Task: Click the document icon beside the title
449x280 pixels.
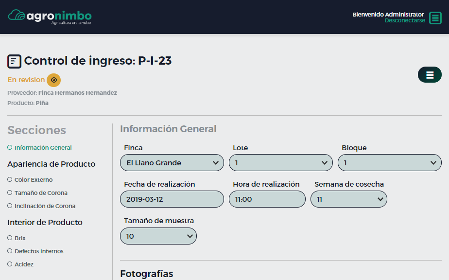Action: 14,61
